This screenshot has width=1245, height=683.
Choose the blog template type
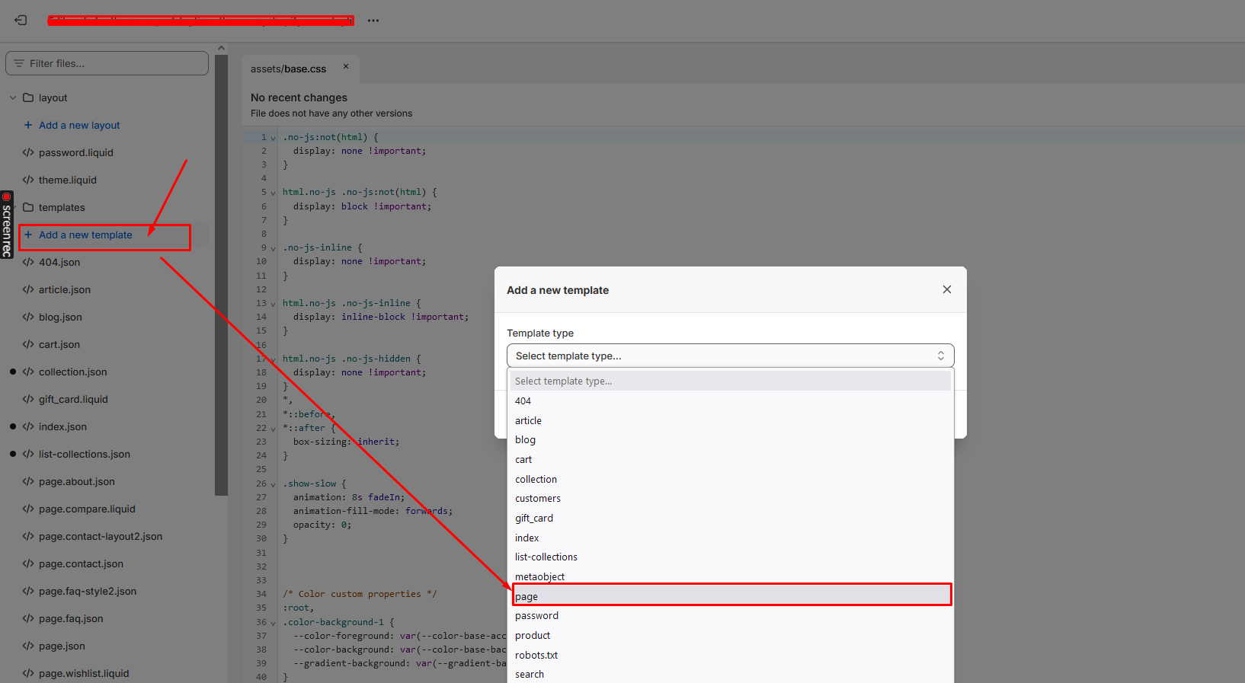pyautogui.click(x=731, y=439)
